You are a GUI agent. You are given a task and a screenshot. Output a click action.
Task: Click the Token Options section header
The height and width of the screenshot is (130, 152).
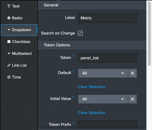(92, 45)
